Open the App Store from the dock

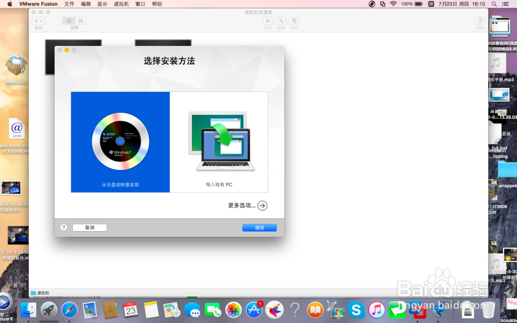(x=254, y=310)
